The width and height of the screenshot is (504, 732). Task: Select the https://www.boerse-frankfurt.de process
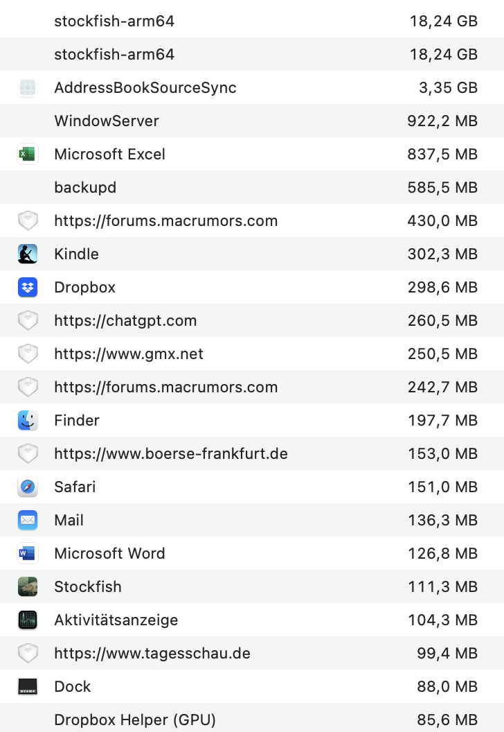171,453
